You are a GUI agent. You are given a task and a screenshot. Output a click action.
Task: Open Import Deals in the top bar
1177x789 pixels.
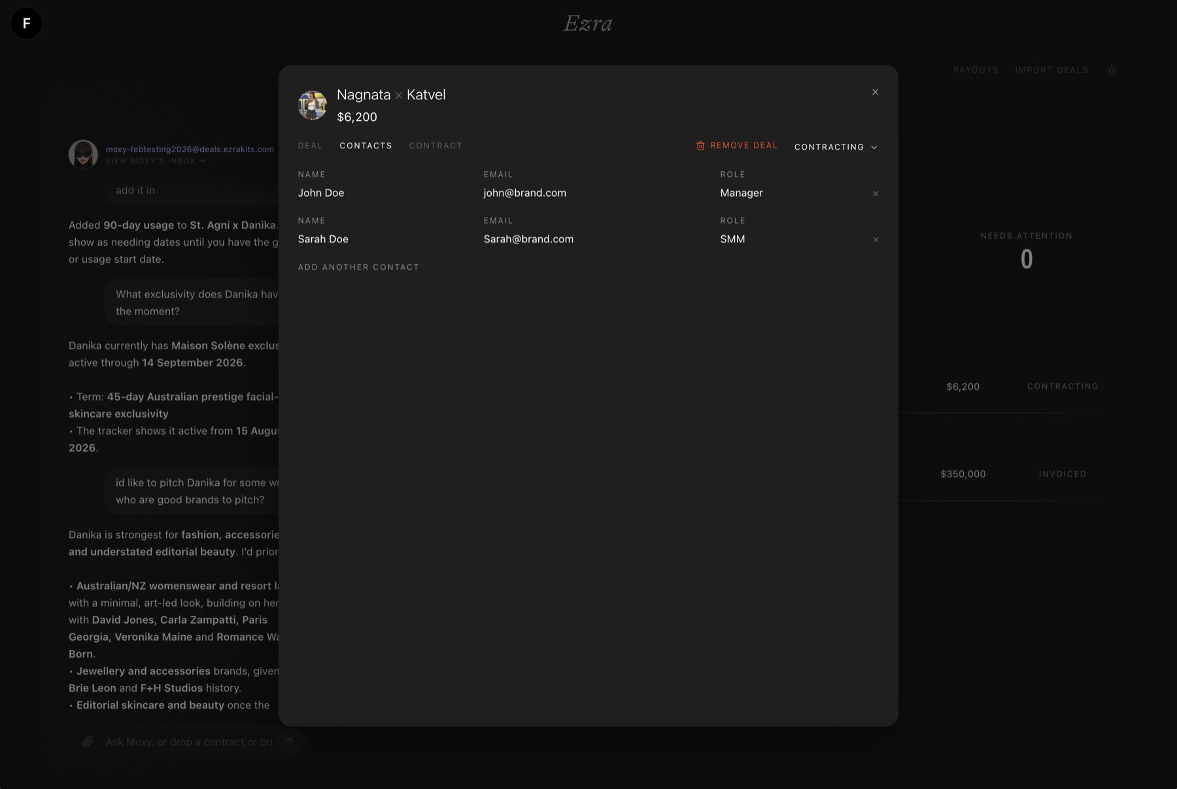pos(1051,70)
